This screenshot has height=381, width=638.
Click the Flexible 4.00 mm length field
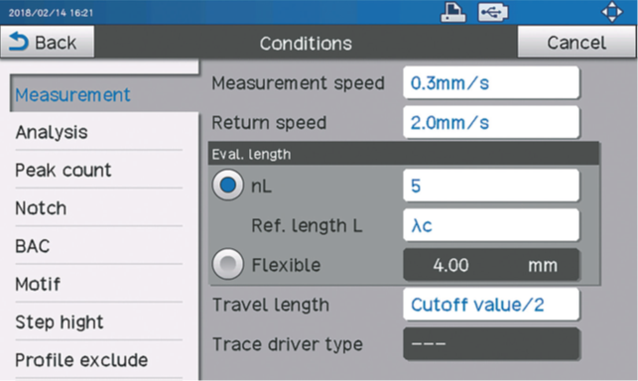[491, 265]
